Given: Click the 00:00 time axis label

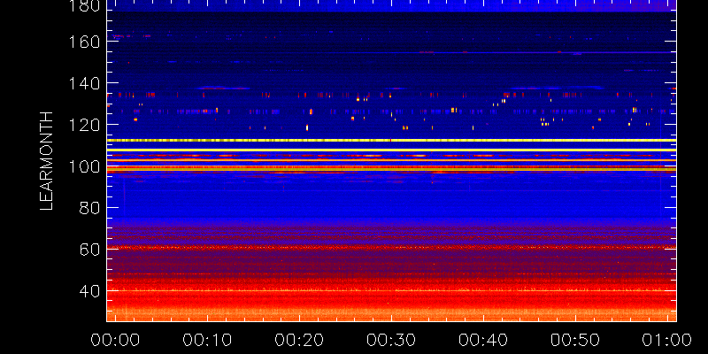Looking at the screenshot, I should (x=116, y=340).
